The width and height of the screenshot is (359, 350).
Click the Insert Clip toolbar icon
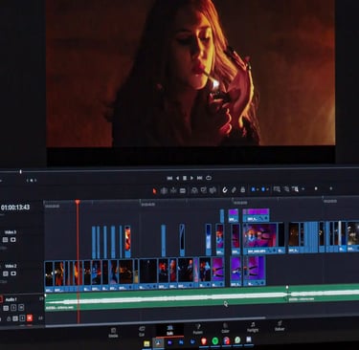point(194,190)
